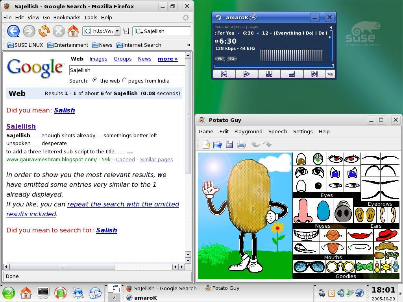Click the Similar pages link
The width and height of the screenshot is (403, 302).
click(x=157, y=160)
